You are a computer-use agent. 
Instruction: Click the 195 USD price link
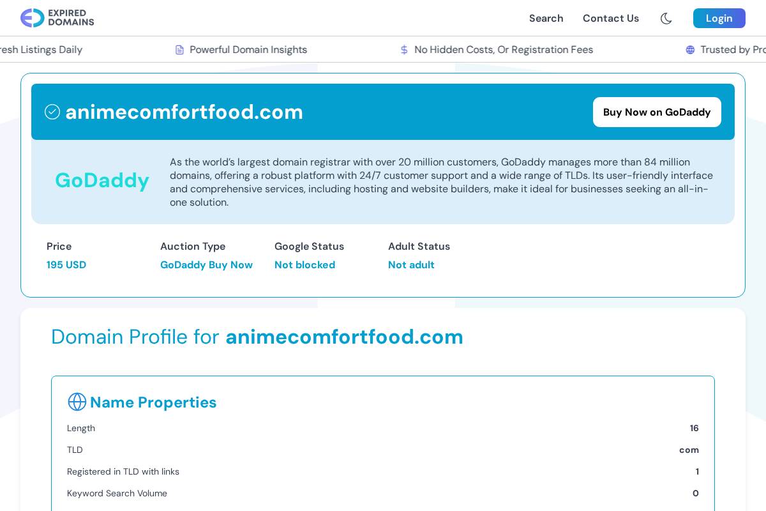66,264
